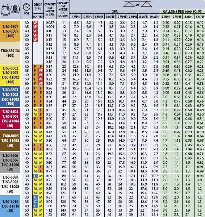The height and width of the screenshot is (217, 205).
Task: Click the TJ60-6501 nozzle label
Action: click(x=10, y=26)
